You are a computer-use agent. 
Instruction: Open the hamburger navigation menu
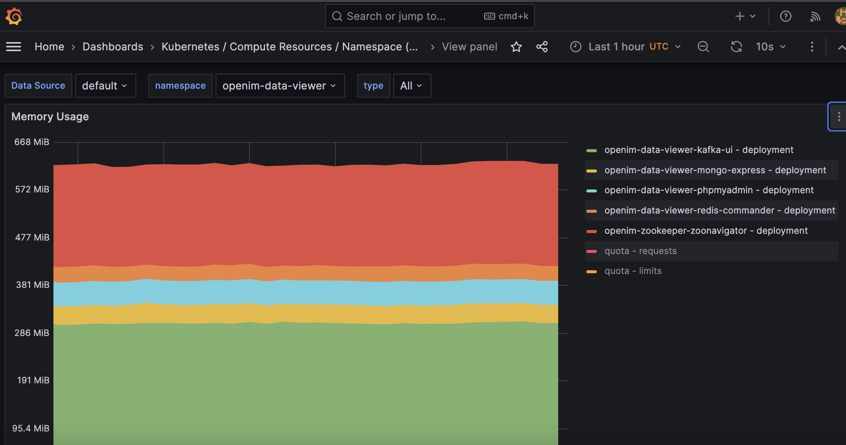[14, 47]
